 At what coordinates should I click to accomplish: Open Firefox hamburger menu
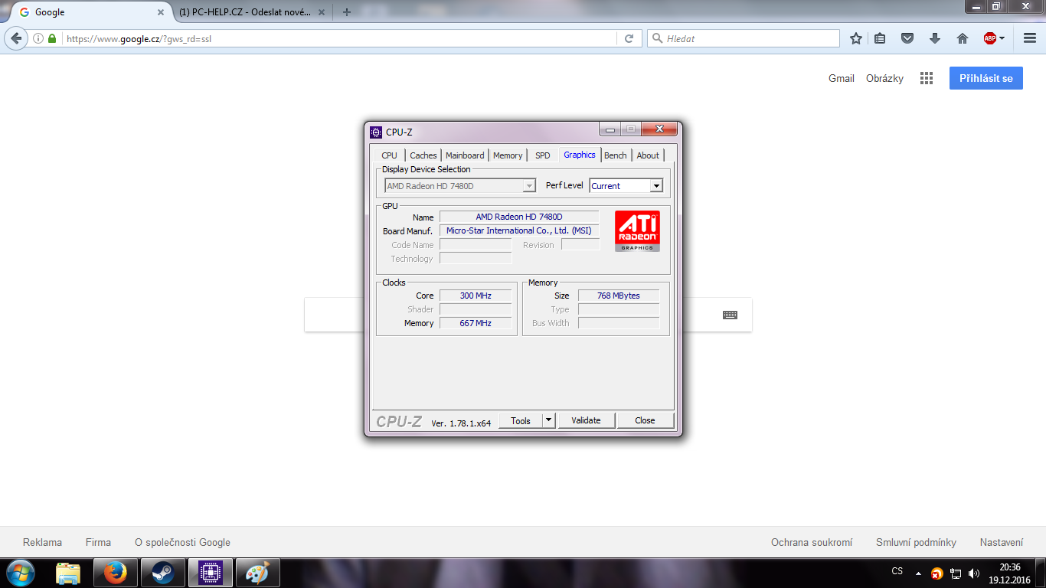point(1029,38)
